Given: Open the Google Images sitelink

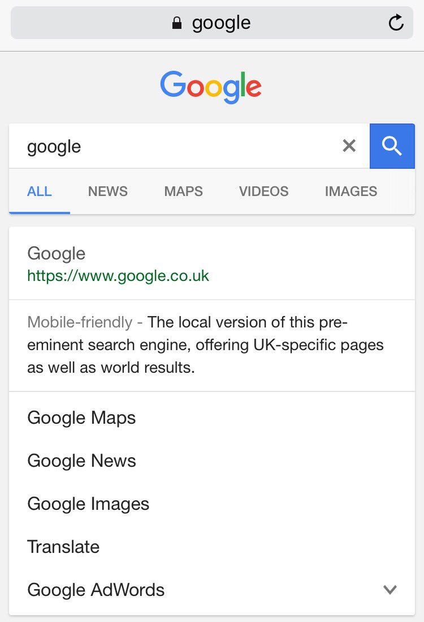Looking at the screenshot, I should (88, 504).
